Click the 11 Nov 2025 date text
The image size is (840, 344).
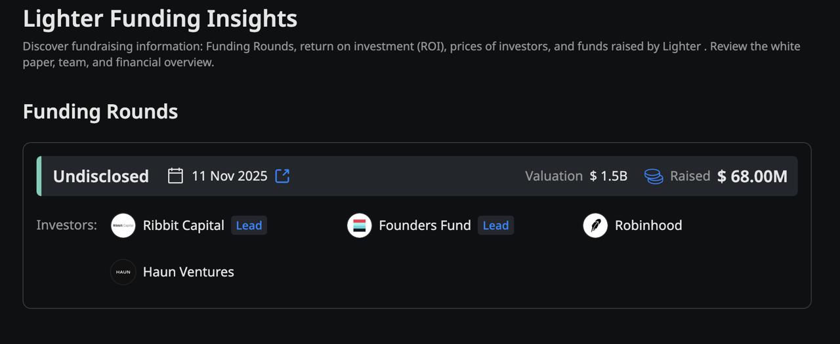[x=230, y=176]
